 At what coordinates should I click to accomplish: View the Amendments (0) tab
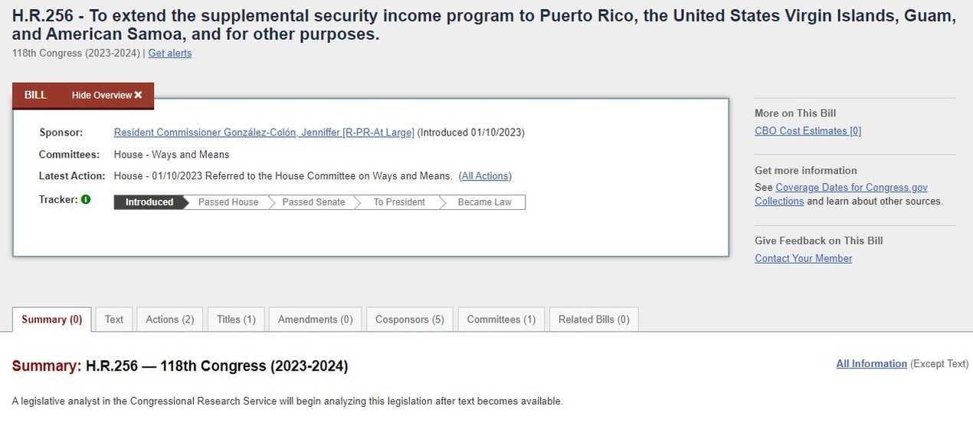point(316,319)
